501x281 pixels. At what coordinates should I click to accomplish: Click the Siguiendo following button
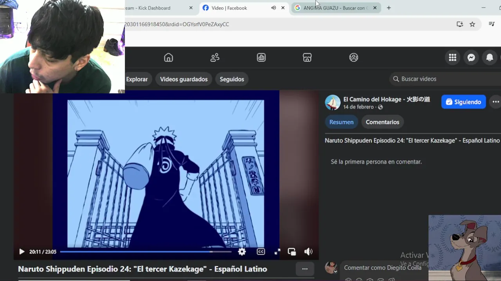point(463,102)
